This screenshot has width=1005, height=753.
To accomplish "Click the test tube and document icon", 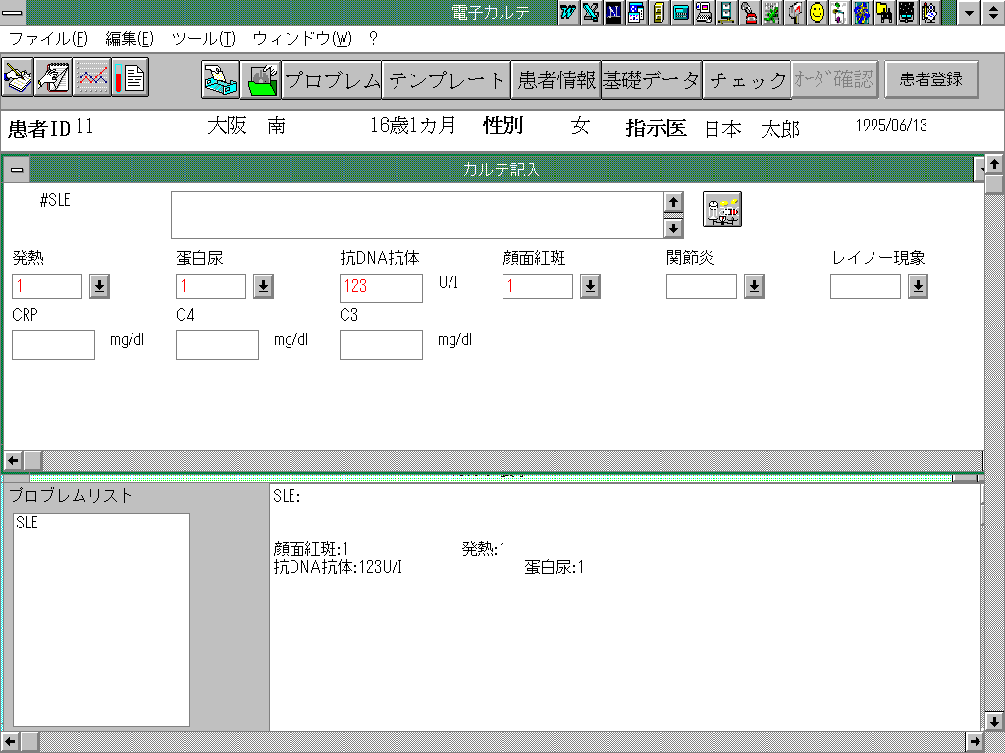I will (x=130, y=78).
